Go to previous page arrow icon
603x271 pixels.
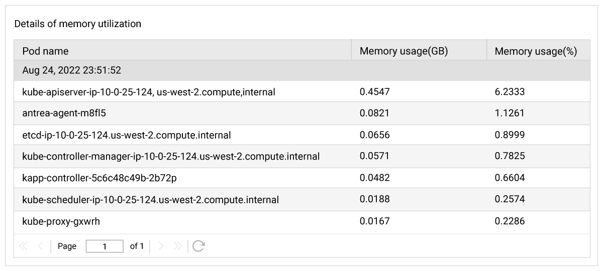click(x=41, y=246)
